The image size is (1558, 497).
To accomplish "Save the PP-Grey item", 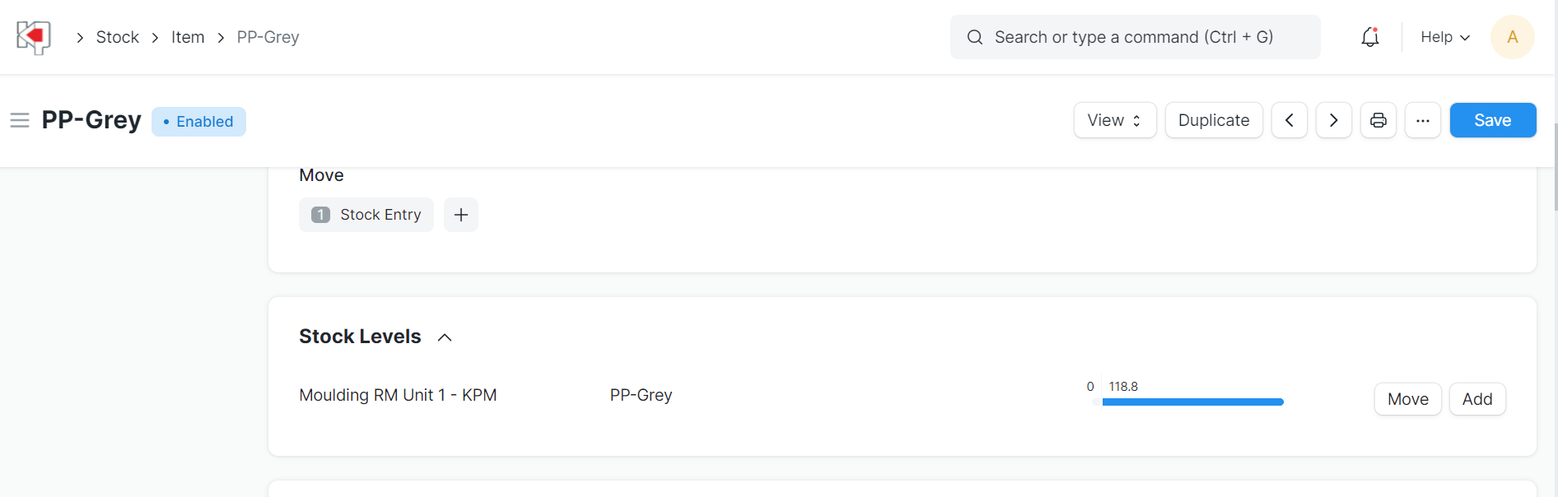I will tap(1492, 120).
